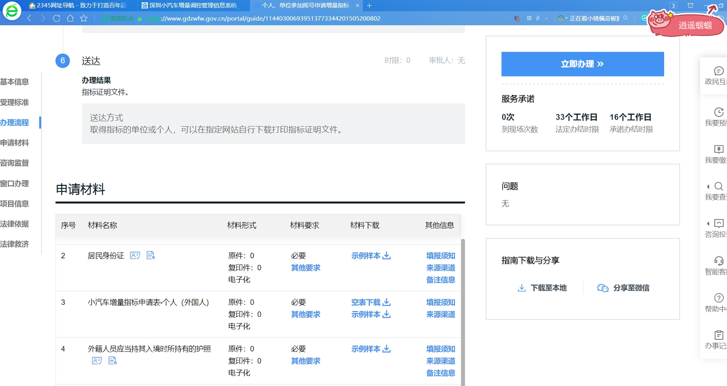Click the document icon beside 居民身份证

[x=151, y=255]
